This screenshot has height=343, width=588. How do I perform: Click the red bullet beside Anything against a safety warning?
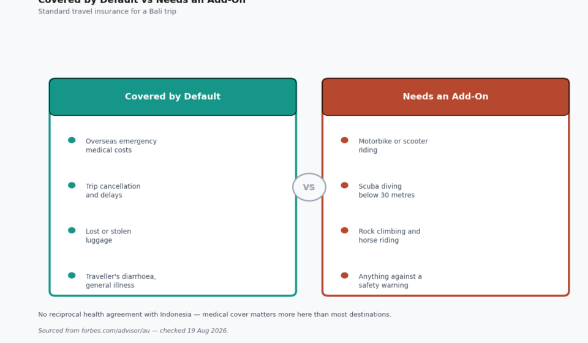(x=345, y=276)
